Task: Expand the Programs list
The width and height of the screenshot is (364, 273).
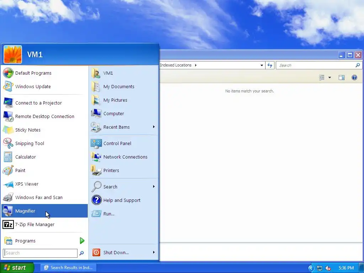Action: pyautogui.click(x=44, y=241)
